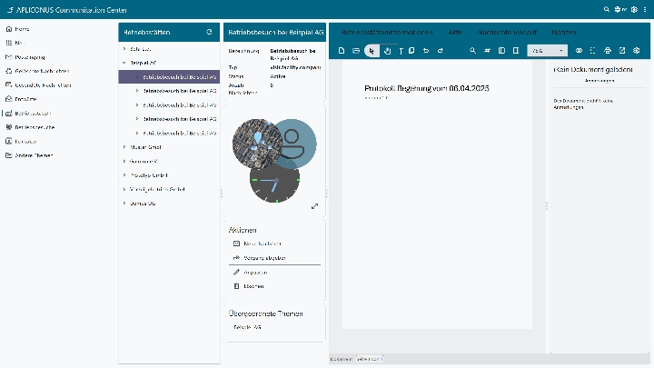Print the document
The height and width of the screenshot is (368, 654).
point(608,51)
